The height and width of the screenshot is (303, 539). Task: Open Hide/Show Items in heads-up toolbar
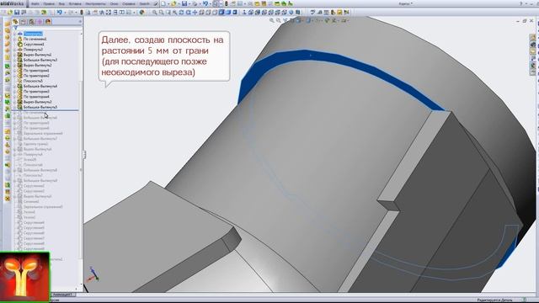tap(318, 20)
